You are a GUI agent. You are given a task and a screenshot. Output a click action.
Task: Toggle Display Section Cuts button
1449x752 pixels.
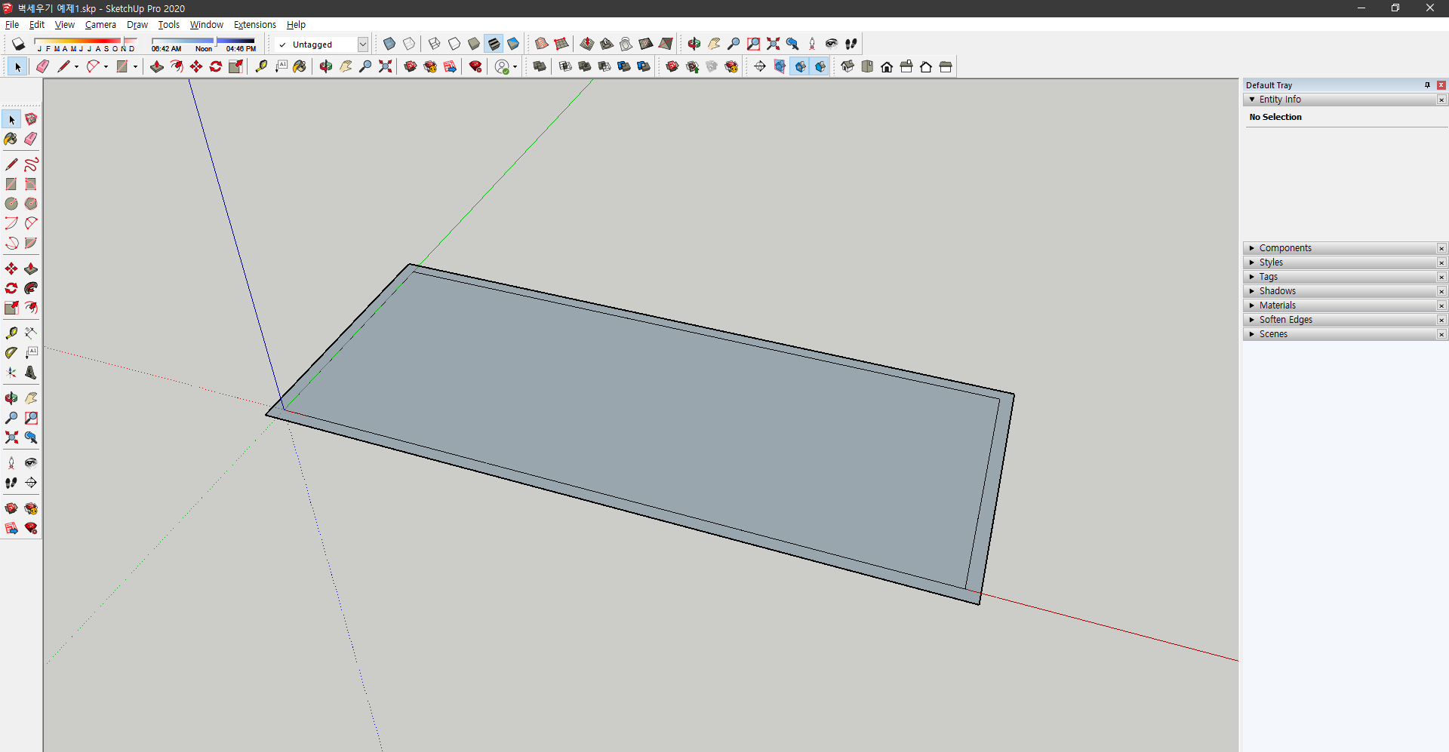[800, 66]
